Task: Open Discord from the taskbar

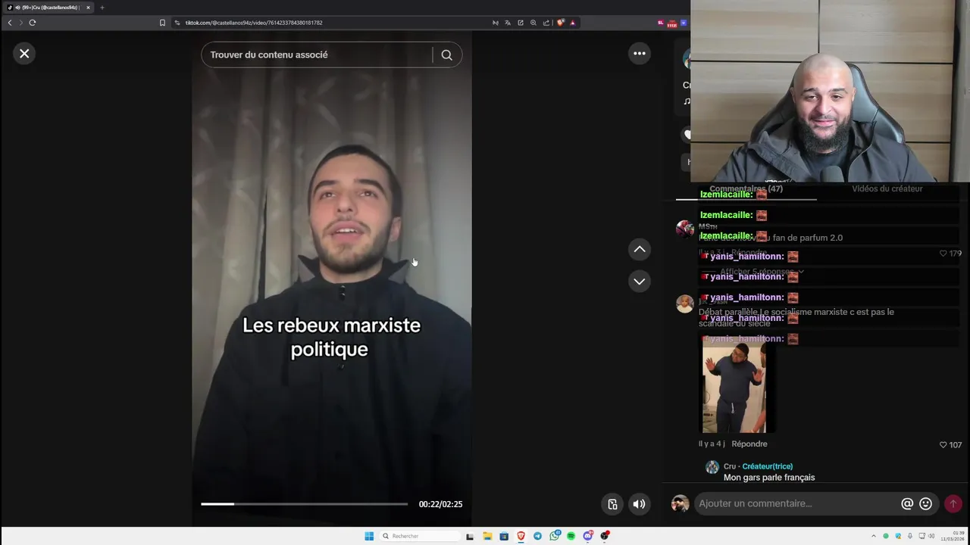Action: coord(588,536)
